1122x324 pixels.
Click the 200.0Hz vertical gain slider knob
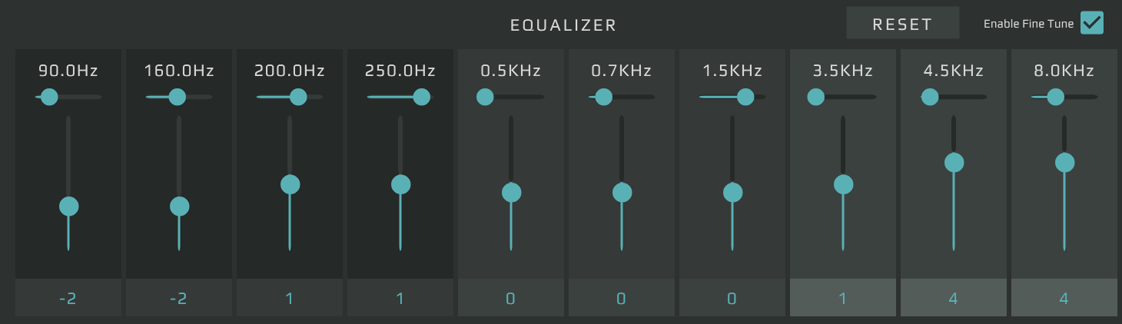point(290,184)
